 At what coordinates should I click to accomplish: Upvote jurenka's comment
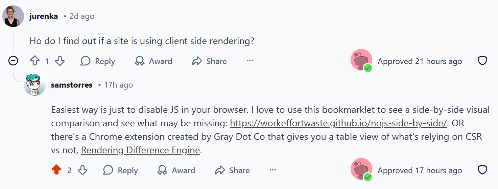[35, 61]
